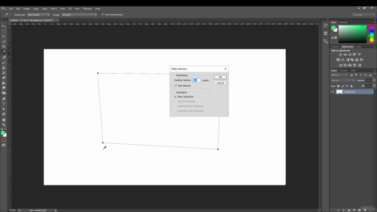
Task: Select the Healing Brush tool
Action: click(x=4, y=57)
